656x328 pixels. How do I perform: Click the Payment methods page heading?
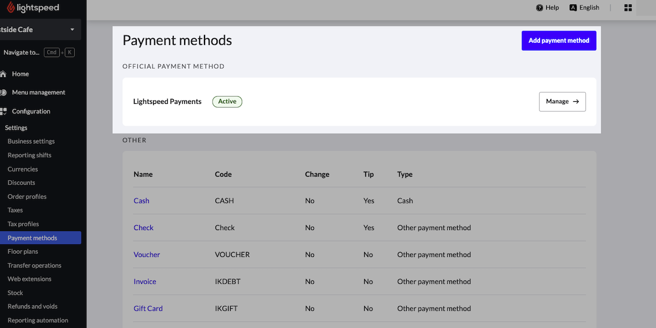pos(177,40)
